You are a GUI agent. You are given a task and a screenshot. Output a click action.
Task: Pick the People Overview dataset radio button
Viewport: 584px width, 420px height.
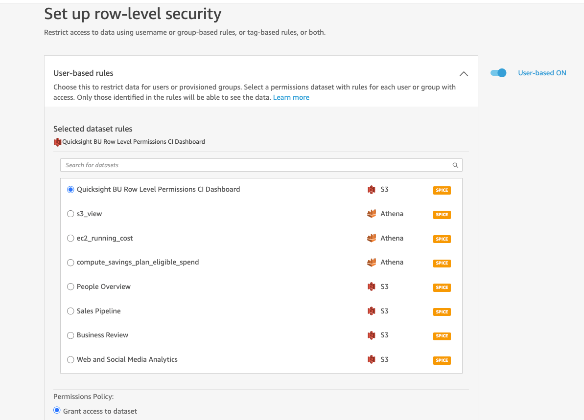pyautogui.click(x=70, y=287)
